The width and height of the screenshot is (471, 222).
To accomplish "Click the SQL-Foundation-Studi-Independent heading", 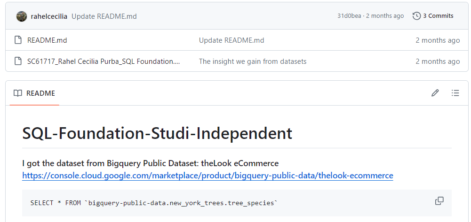I will point(157,133).
